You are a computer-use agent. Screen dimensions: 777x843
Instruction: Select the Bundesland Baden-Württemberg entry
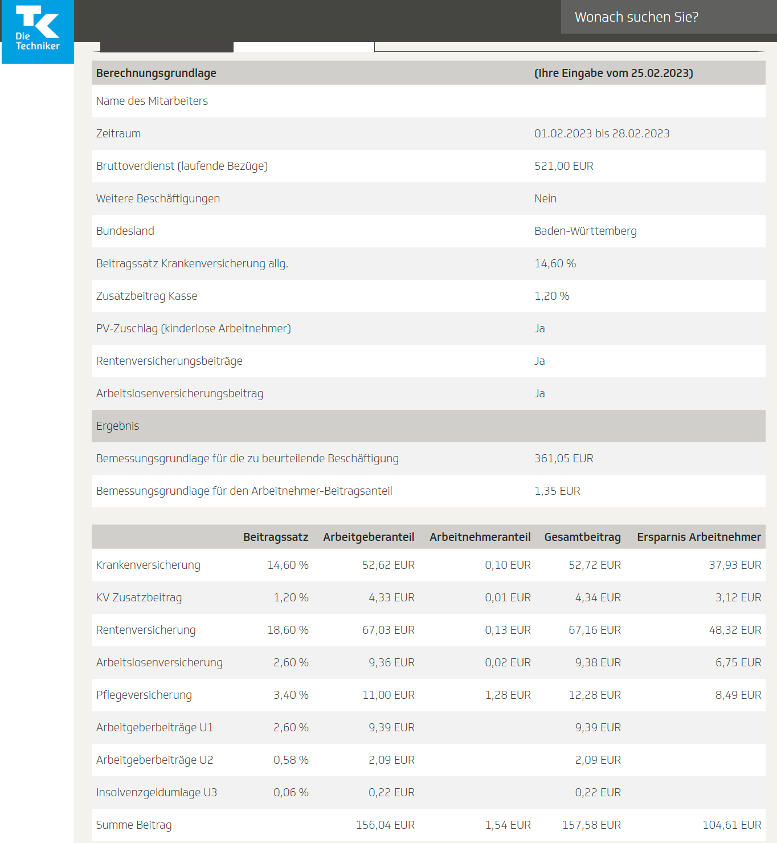tap(586, 231)
